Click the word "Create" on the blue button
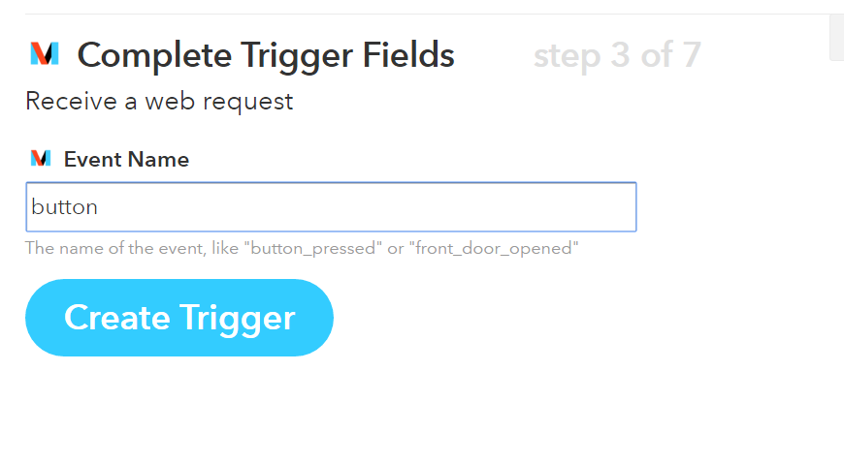The width and height of the screenshot is (844, 464). (116, 318)
